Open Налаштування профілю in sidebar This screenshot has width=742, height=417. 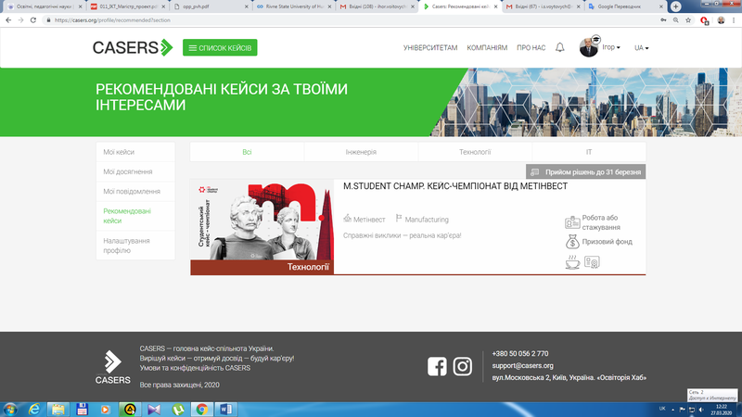point(135,246)
